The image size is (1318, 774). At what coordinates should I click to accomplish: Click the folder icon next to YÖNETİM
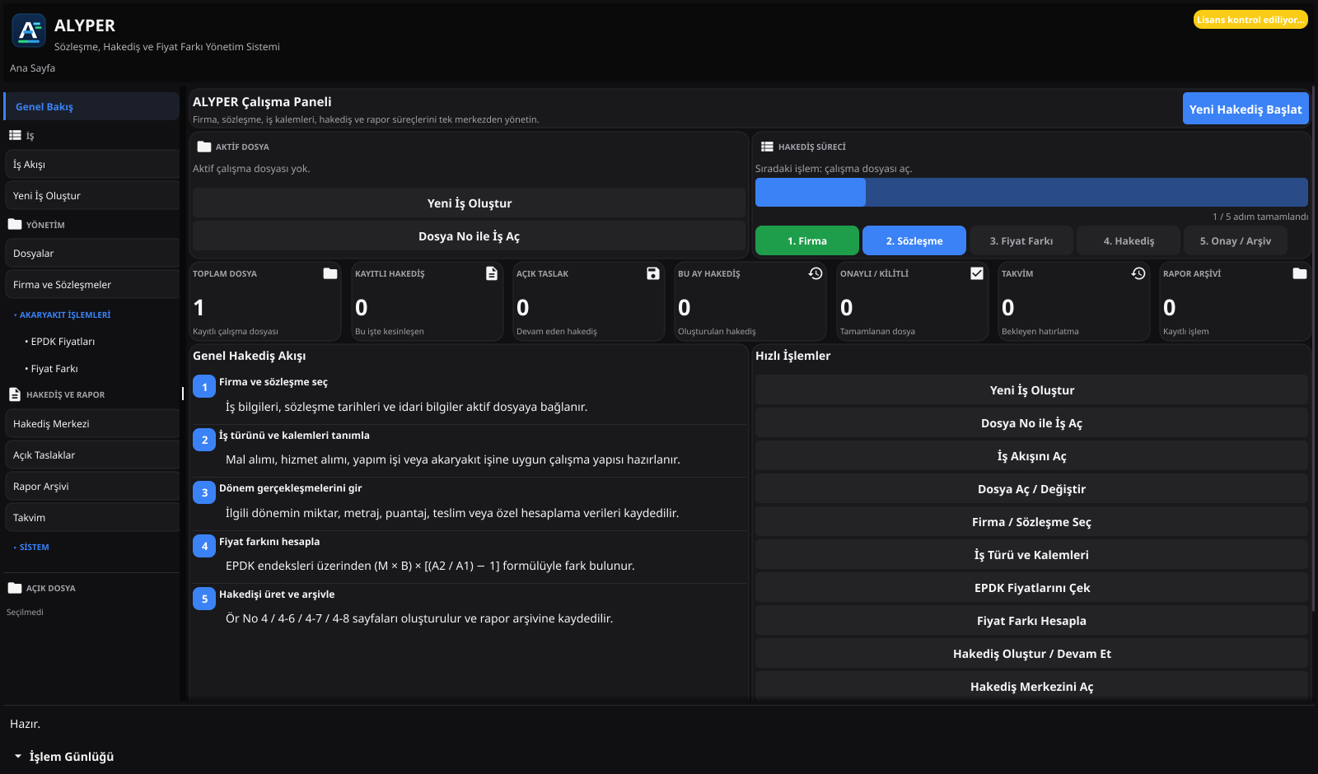[x=15, y=224]
